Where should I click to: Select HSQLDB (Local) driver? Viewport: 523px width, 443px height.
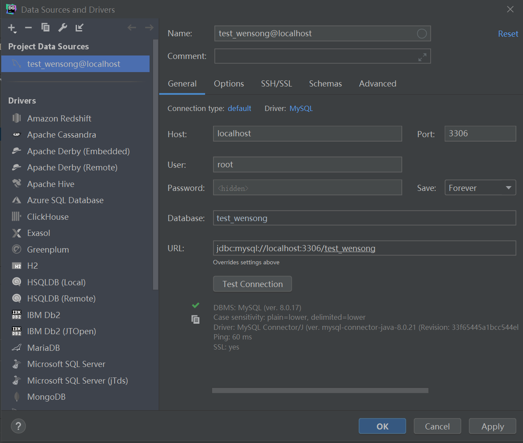(x=75, y=282)
